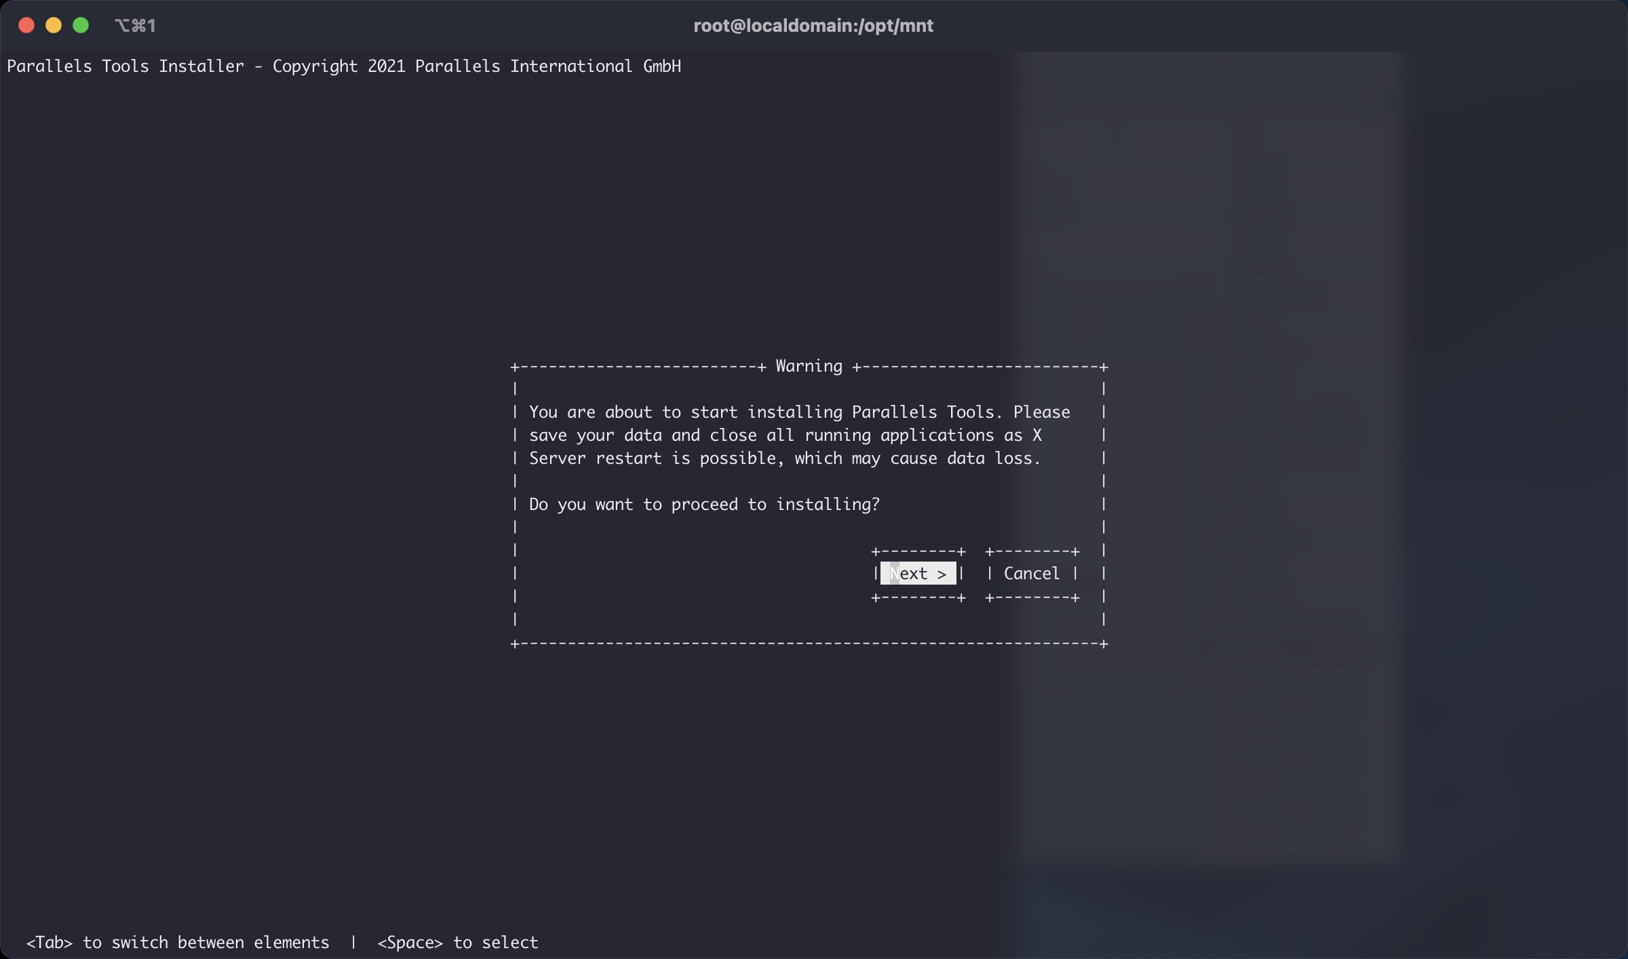Viewport: 1628px width, 959px height.
Task: Choose the Cancel button in Warning dialog
Action: 1032,574
